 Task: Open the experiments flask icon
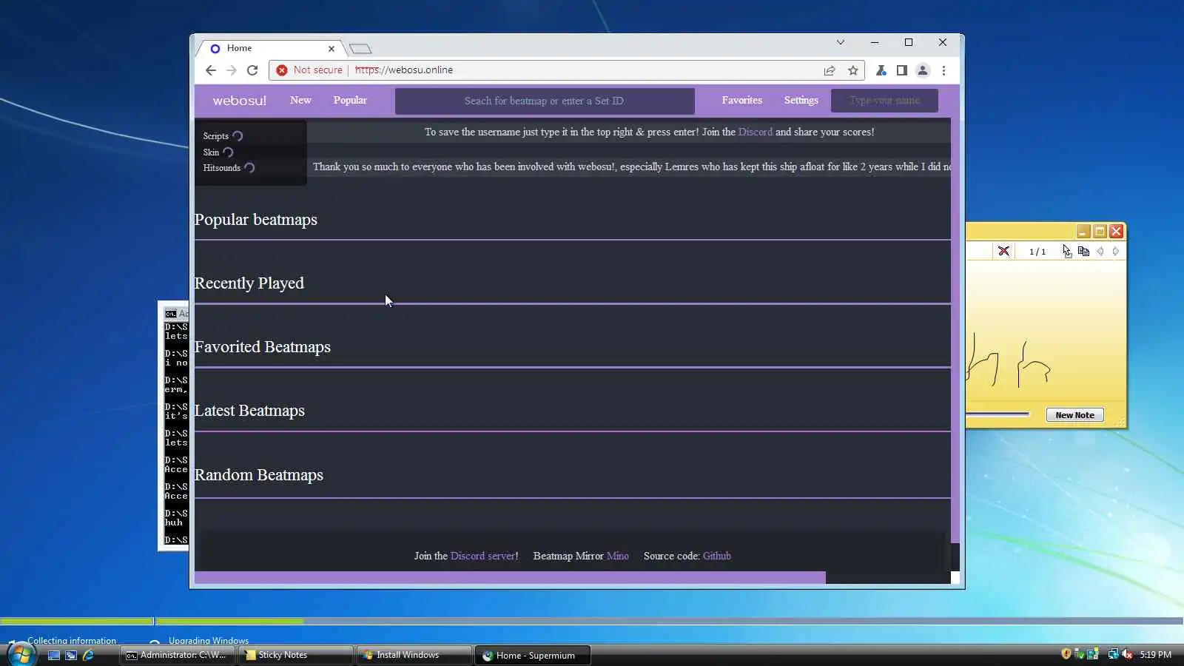881,70
